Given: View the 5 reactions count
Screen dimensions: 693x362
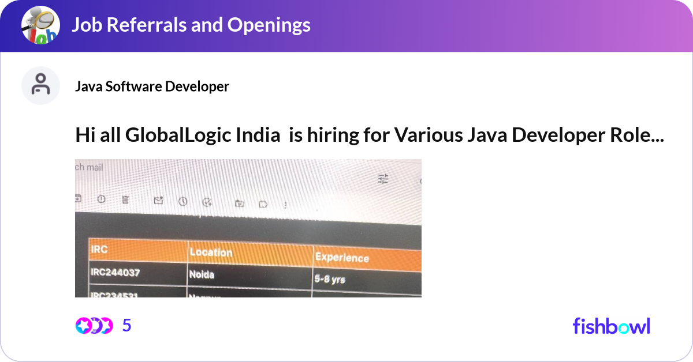Looking at the screenshot, I should pos(126,325).
